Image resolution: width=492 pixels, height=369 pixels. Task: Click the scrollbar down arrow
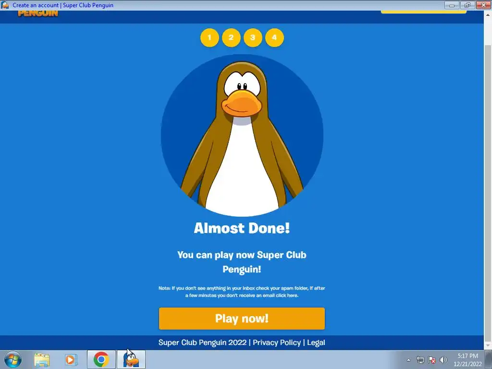point(488,346)
